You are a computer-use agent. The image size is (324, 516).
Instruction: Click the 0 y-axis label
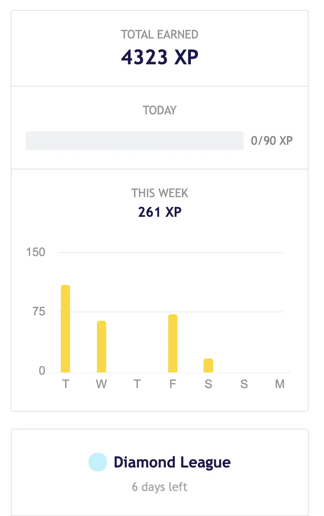[x=42, y=371]
